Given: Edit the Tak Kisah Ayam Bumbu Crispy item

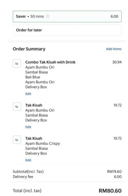Looking at the screenshot, I should pyautogui.click(x=28, y=160).
